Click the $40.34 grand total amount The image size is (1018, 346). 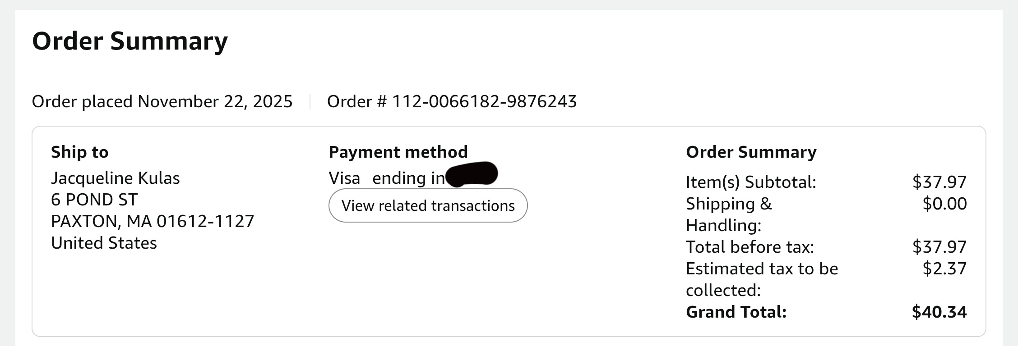[x=939, y=312]
